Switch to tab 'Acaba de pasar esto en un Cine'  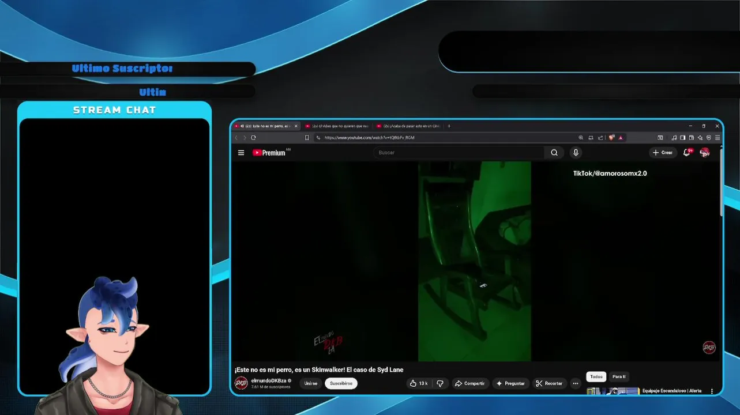(408, 126)
